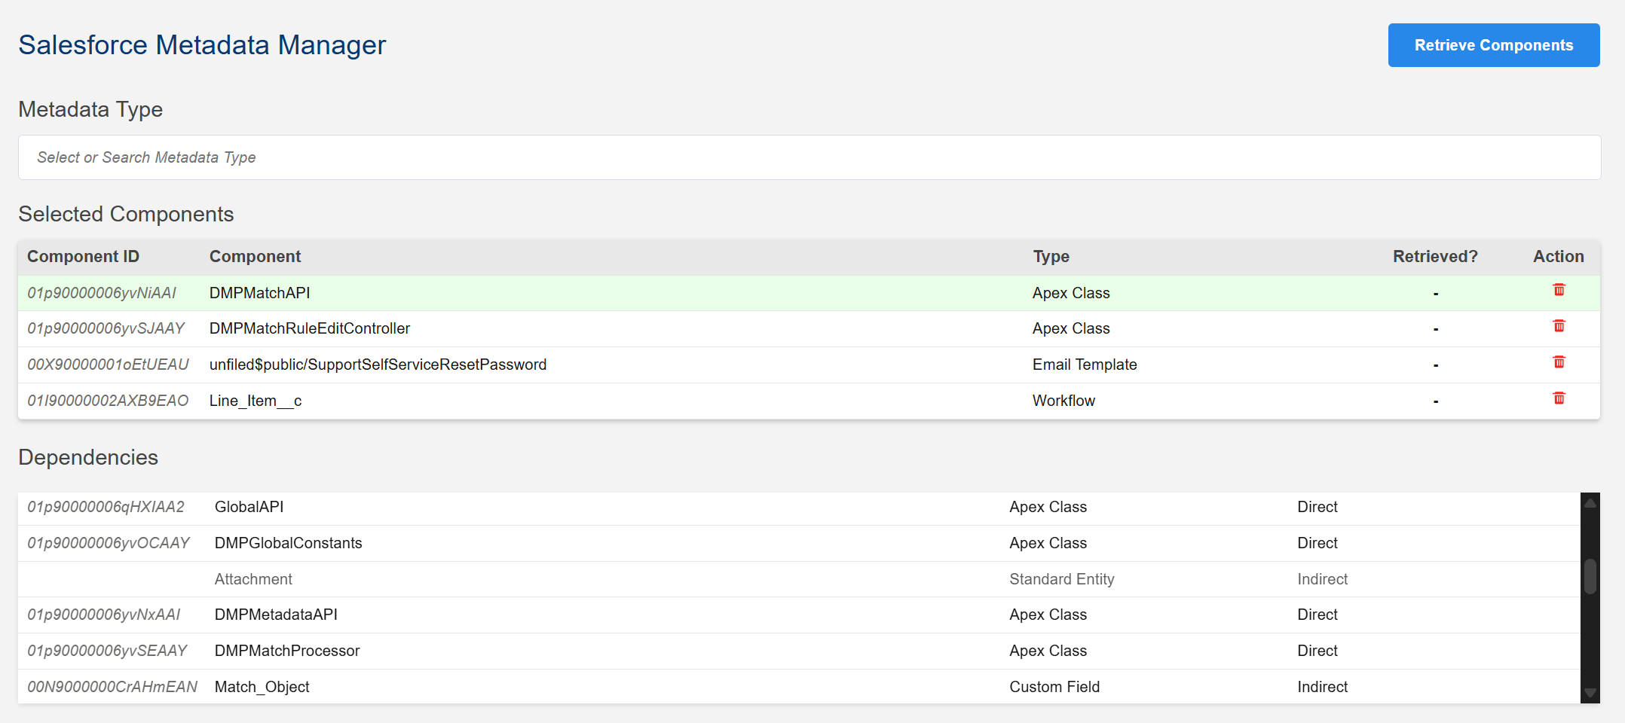Click ID 00X90000001oEtUEAU
Screen dimensions: 1625x723
click(x=108, y=365)
